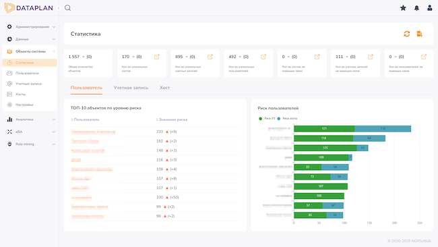Image resolution: width=438 pixels, height=247 pixels.
Task: Click the Объекты системы icon
Action: tap(9, 51)
